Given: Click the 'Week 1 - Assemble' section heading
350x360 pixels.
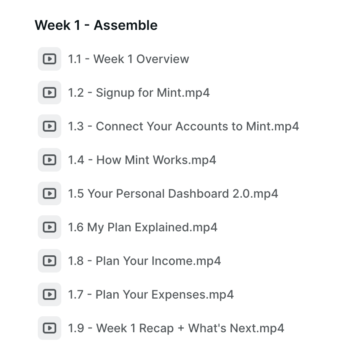Looking at the screenshot, I should 96,25.
